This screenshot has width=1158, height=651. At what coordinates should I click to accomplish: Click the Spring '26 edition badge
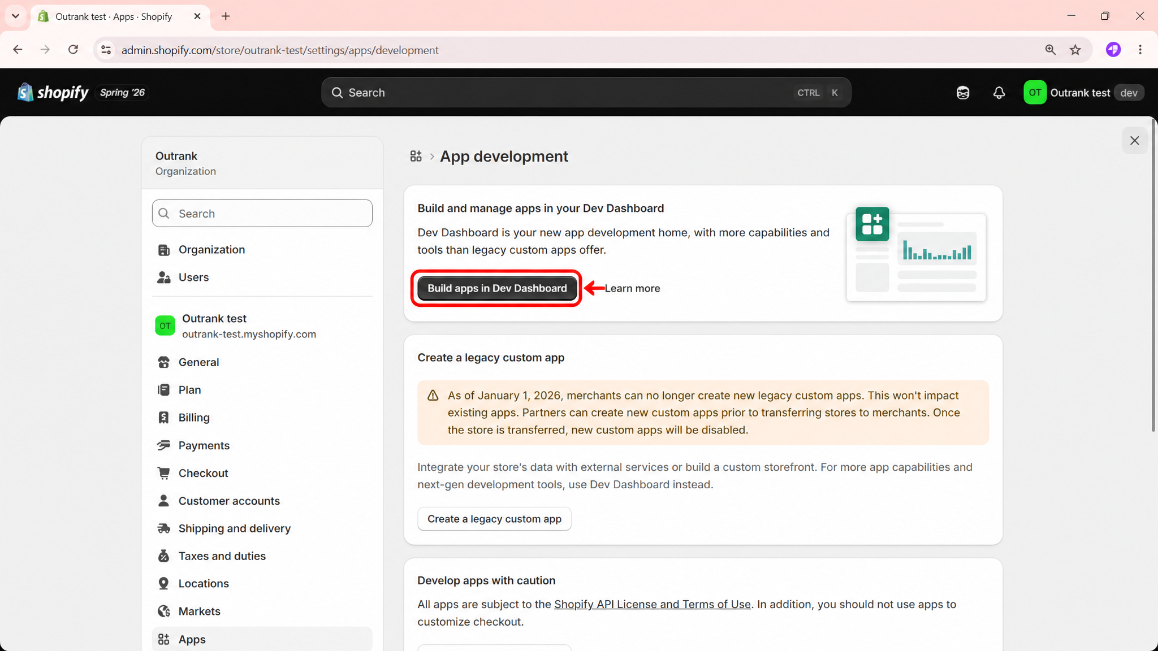coord(122,93)
